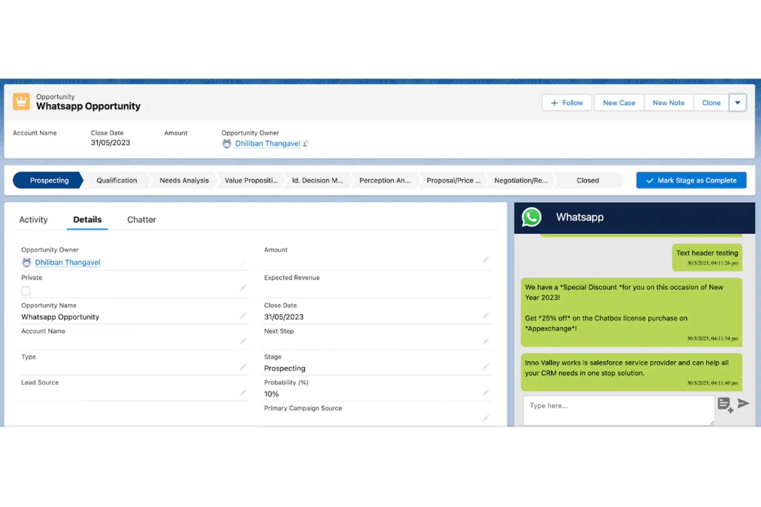Viewport: 761px width, 507px height.
Task: Open Dhiliban Thangavel link in Details
Action: (67, 263)
